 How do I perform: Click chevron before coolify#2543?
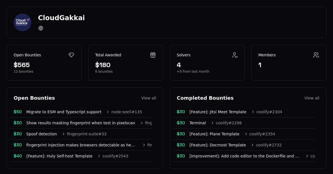coord(99,156)
